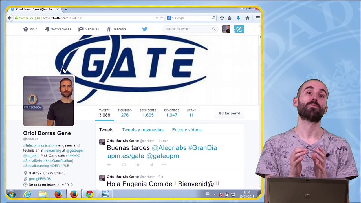
Task: Open Google Chrome from the taskbar
Action: [x=89, y=194]
